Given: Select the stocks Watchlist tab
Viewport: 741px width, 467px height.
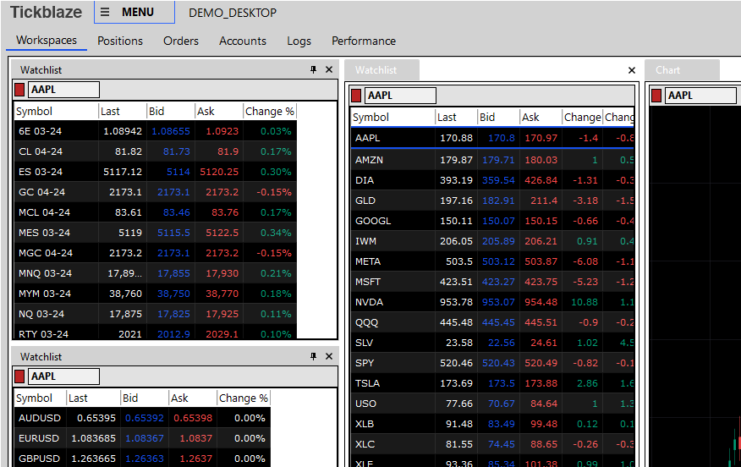Looking at the screenshot, I should [x=381, y=70].
